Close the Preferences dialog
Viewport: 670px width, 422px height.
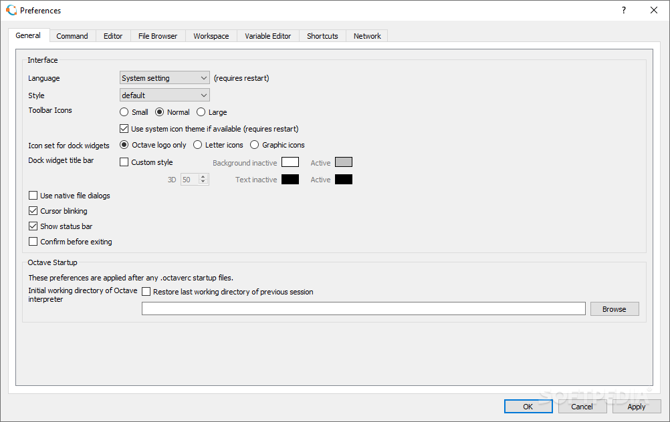coord(654,10)
